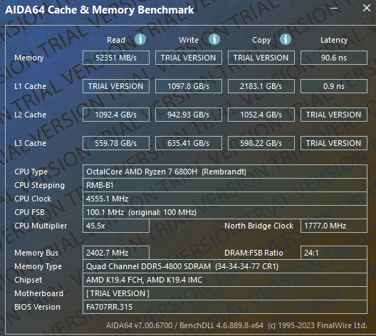Click CPU Clock value 4555.1 MHz
This screenshot has height=336, width=376.
pos(225,199)
